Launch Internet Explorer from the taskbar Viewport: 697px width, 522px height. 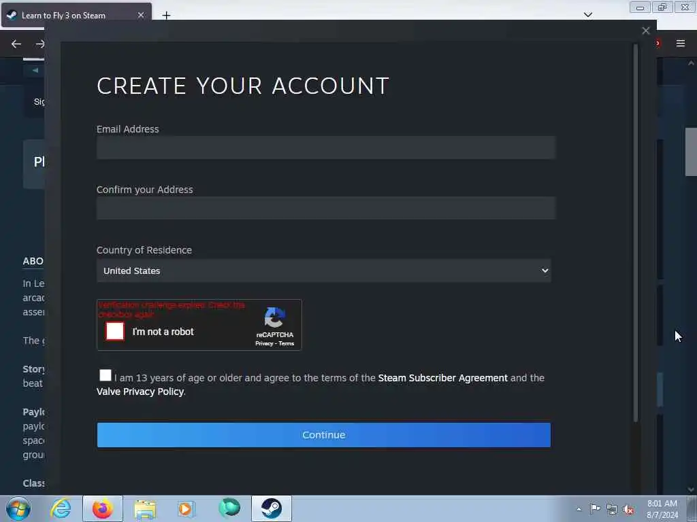61,508
